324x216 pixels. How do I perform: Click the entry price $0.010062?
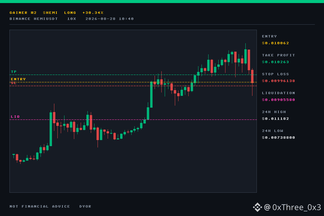tap(275, 43)
